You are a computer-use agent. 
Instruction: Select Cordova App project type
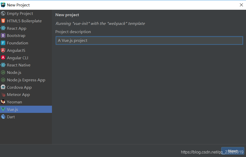tap(26, 87)
